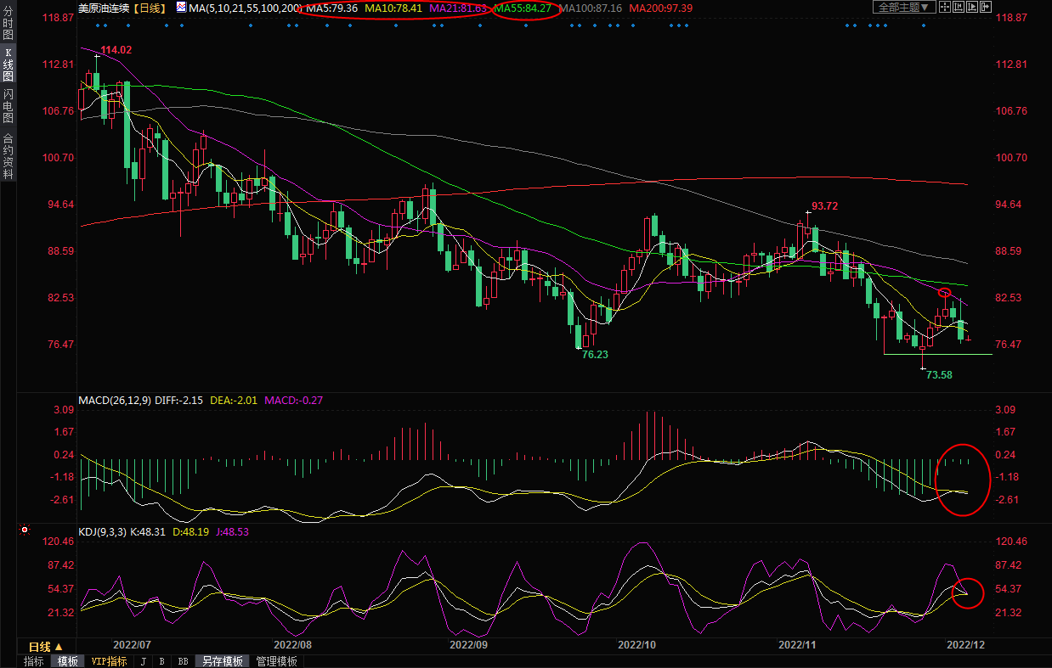Click the exit arrow panel icon
Screen dimensions: 1052x668
[x=988, y=7]
